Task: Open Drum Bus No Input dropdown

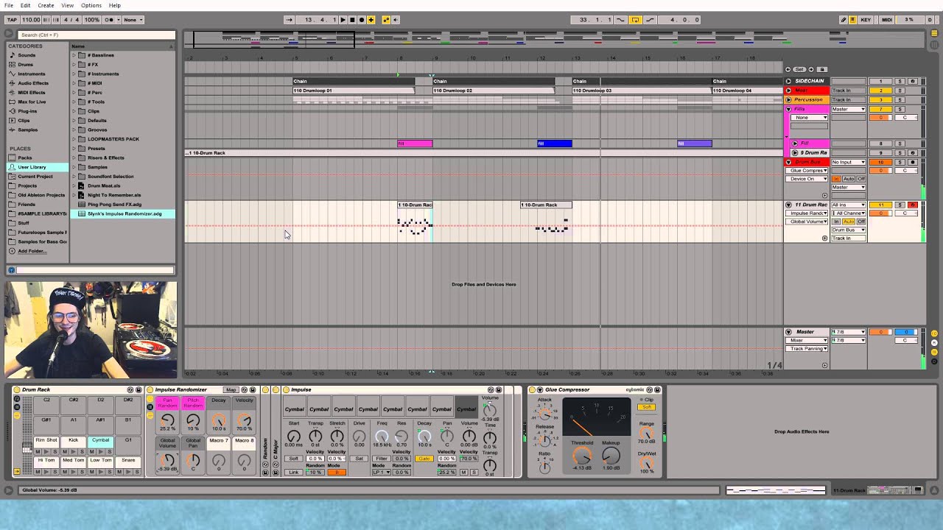Action: (848, 162)
